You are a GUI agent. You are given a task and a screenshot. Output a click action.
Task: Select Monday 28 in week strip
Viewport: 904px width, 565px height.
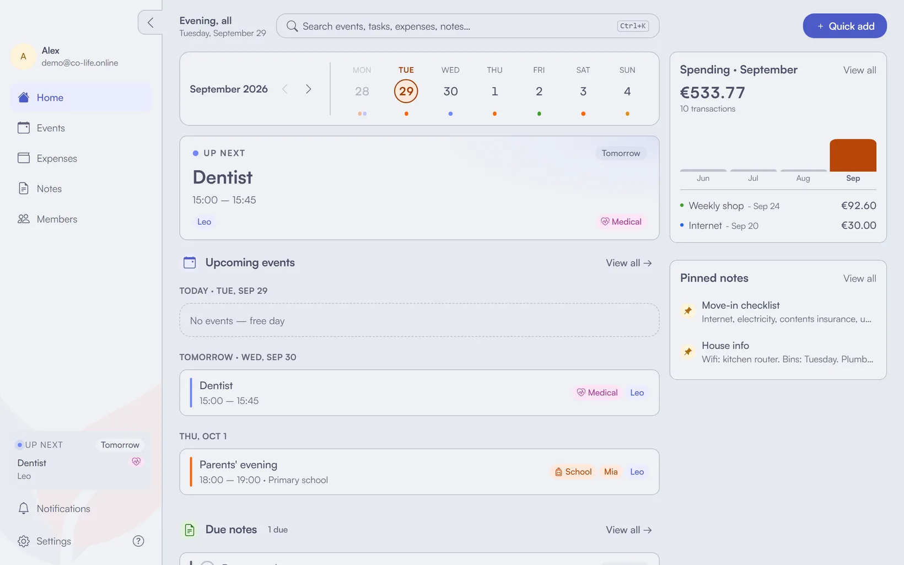point(362,91)
